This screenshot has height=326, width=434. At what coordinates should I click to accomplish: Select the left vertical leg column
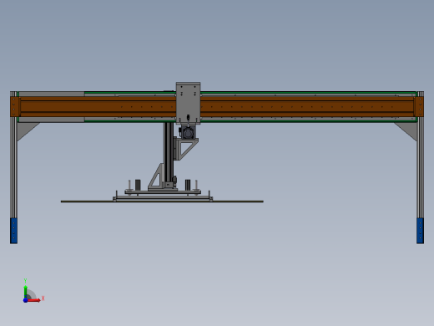(13, 167)
